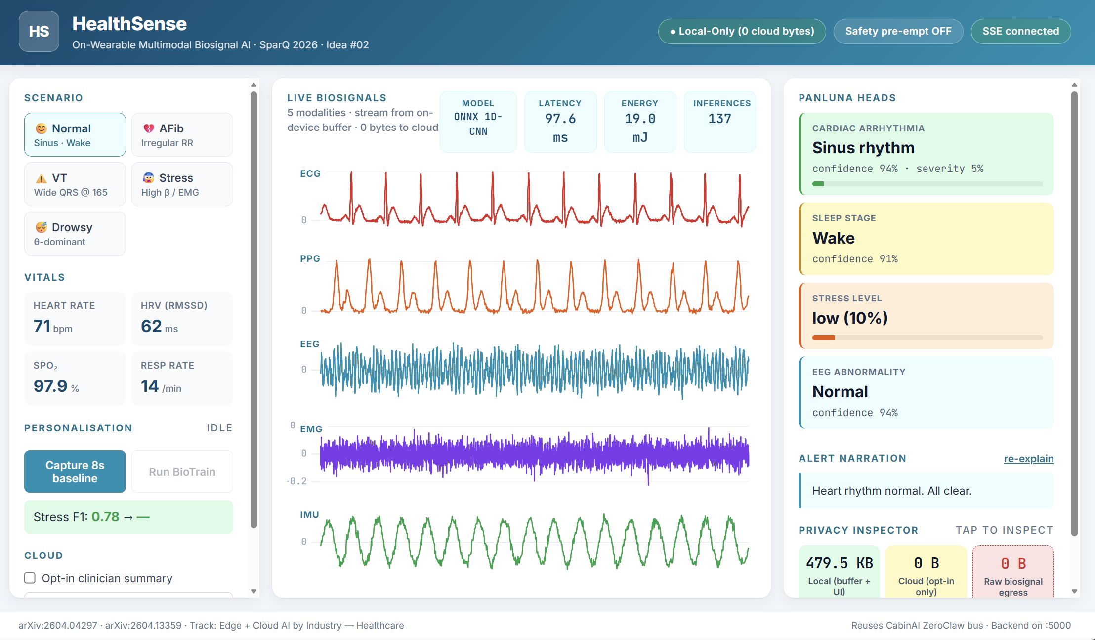1095x640 pixels.
Task: Select the AFib Irregular RR scenario
Action: pos(182,135)
